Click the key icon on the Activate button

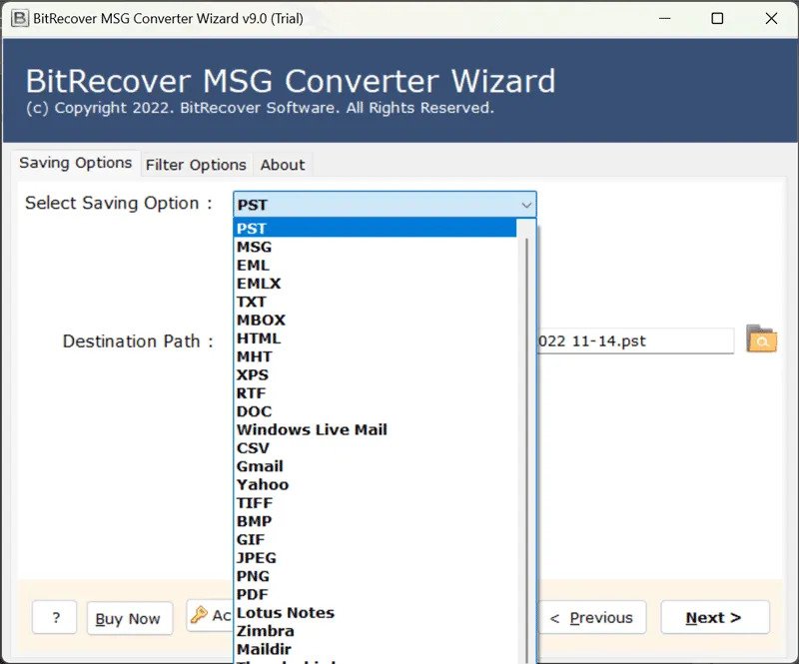coord(199,614)
